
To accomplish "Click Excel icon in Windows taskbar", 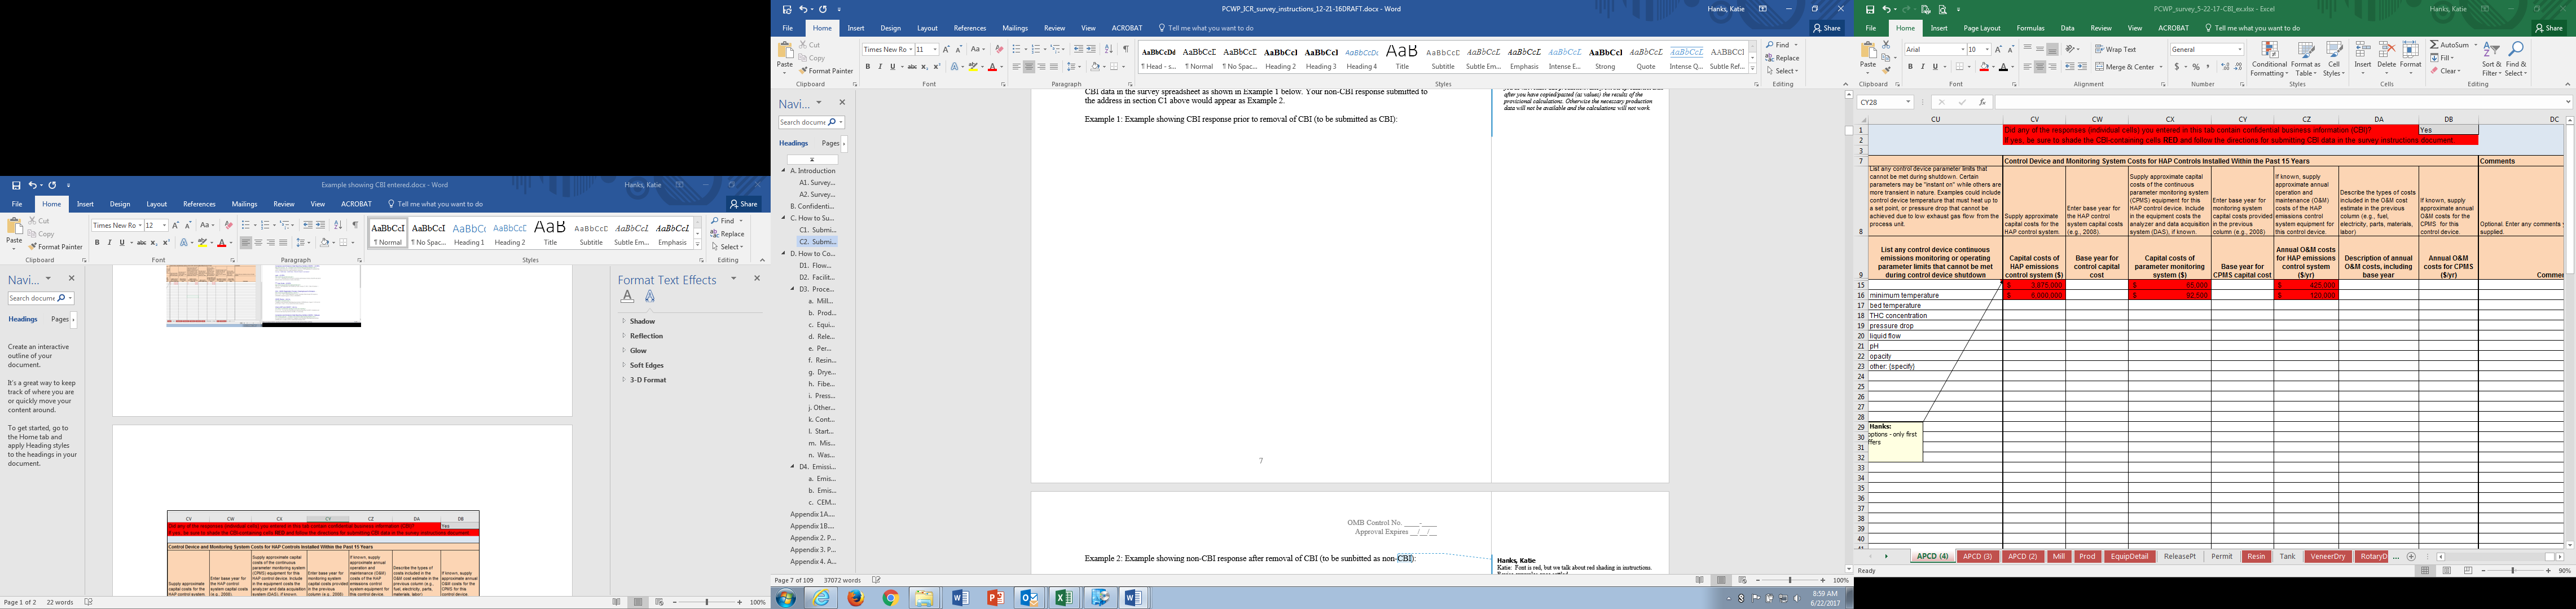I will 1064,598.
